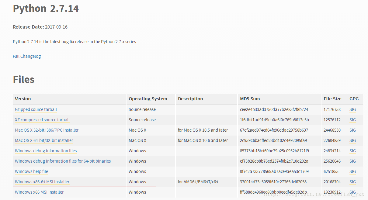Screen dimensions: 368x200
Task: Select 'Windows' in the Windows help file row
Action: pyautogui.click(x=137, y=171)
